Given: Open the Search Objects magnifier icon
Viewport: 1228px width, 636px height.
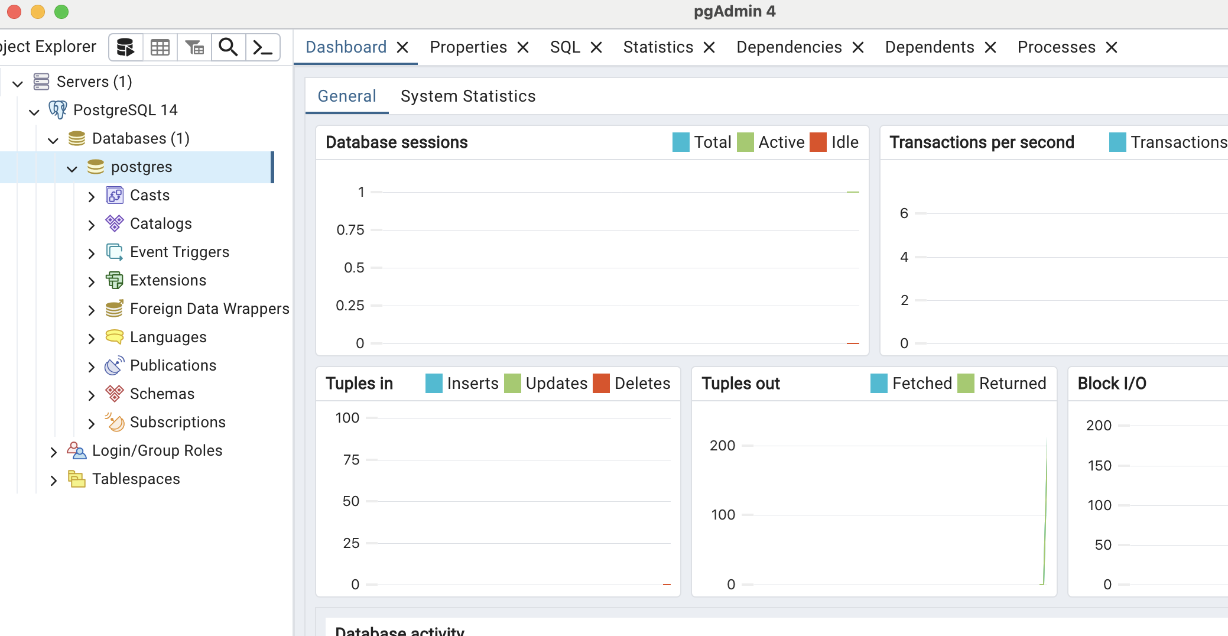Looking at the screenshot, I should coord(229,47).
